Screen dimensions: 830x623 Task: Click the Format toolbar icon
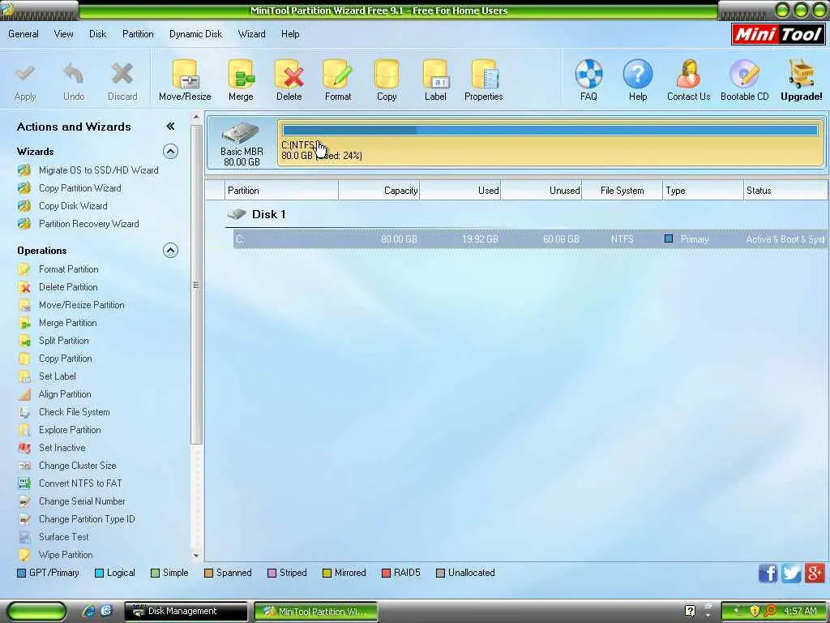[338, 74]
